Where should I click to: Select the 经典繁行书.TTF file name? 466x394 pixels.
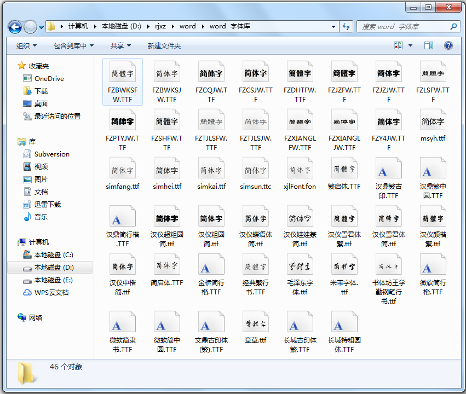[256, 287]
